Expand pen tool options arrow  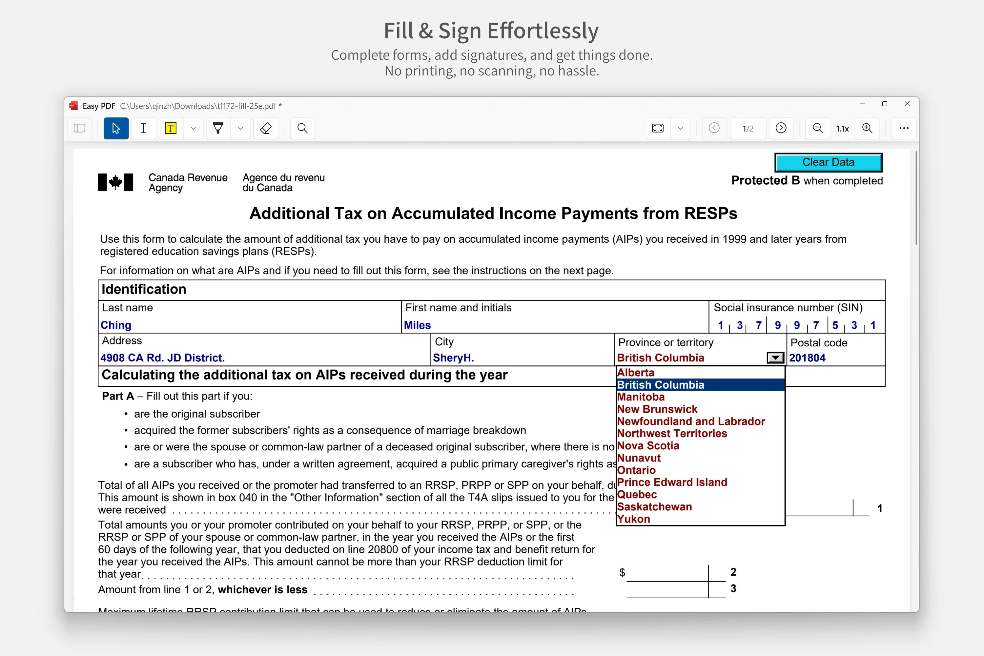point(240,128)
